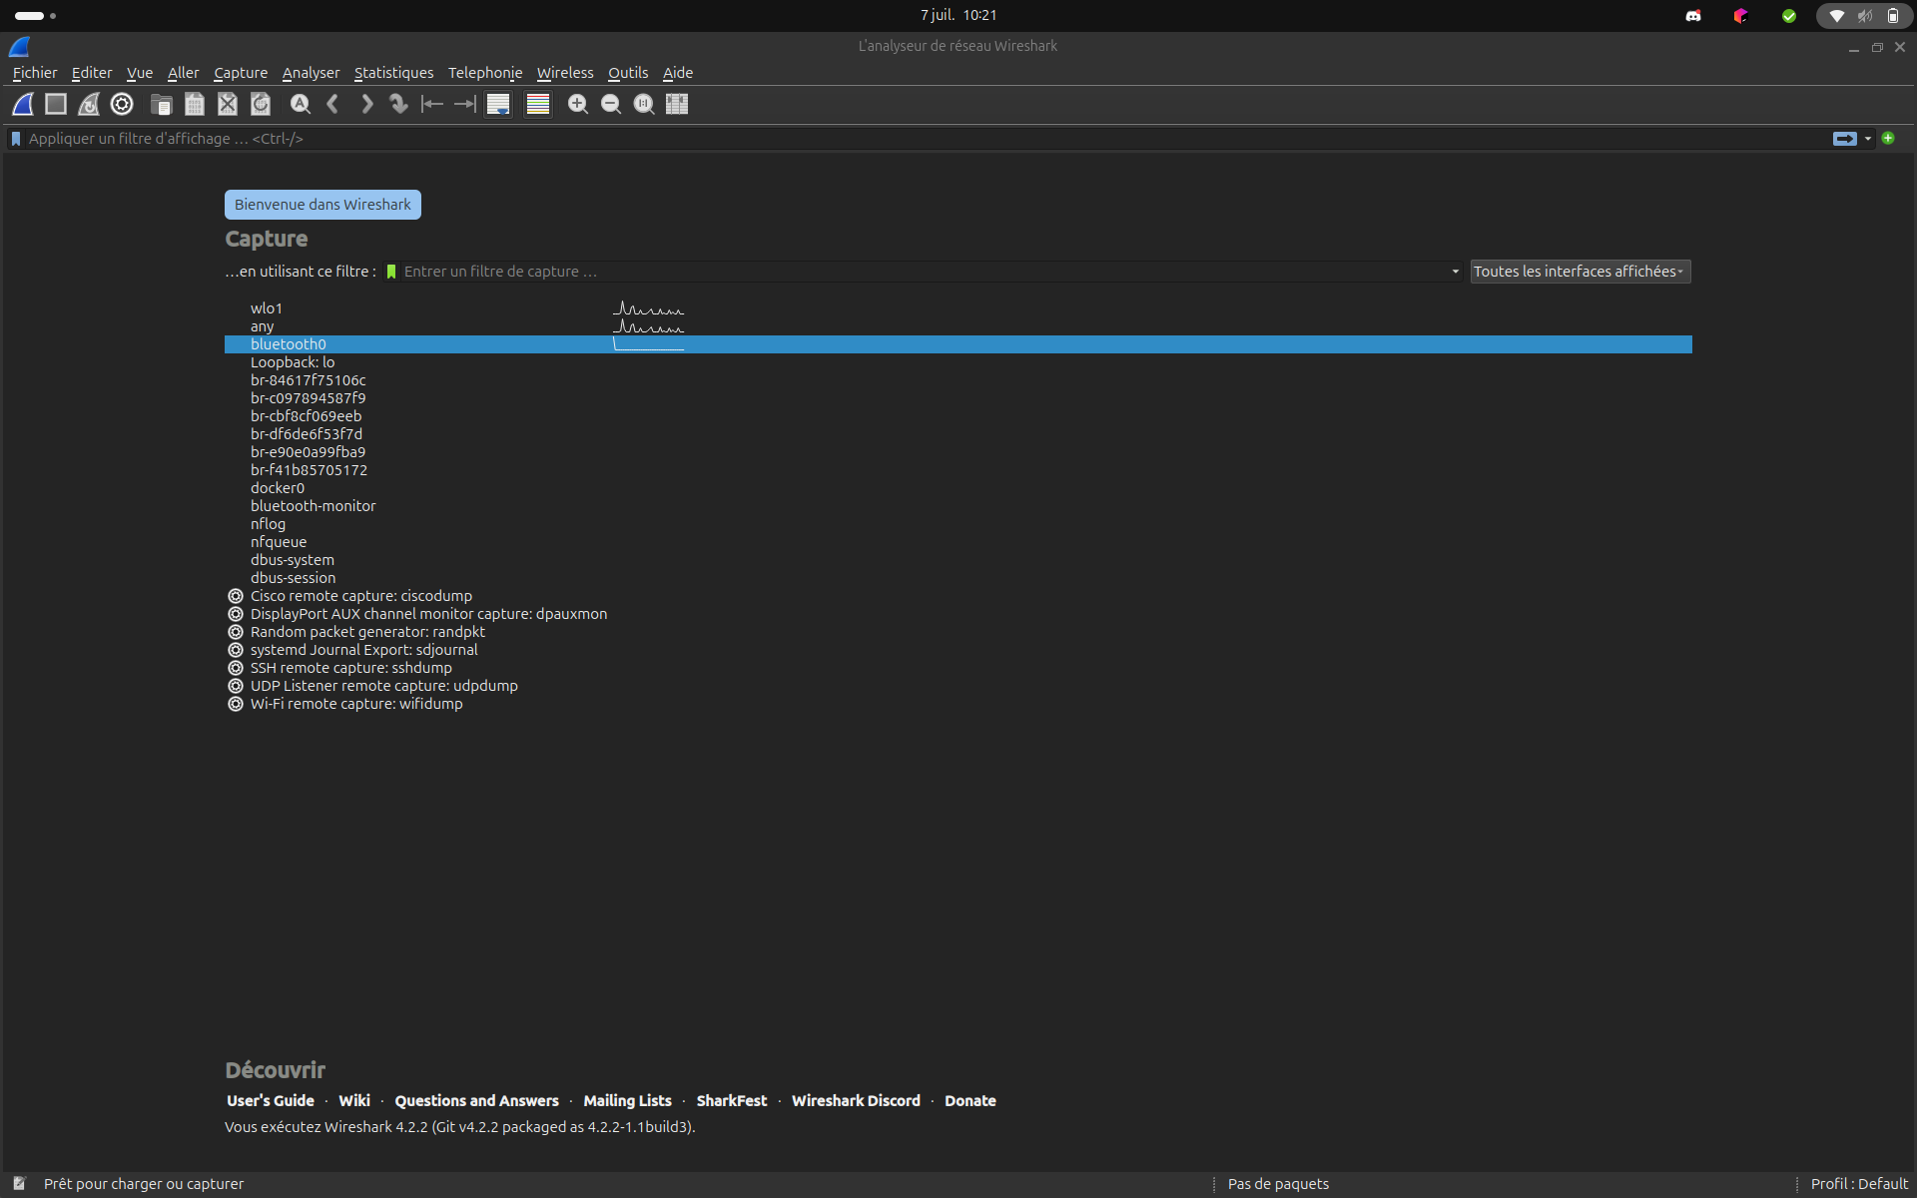
Task: Select the 'Loopback: lo' interface
Action: point(958,362)
